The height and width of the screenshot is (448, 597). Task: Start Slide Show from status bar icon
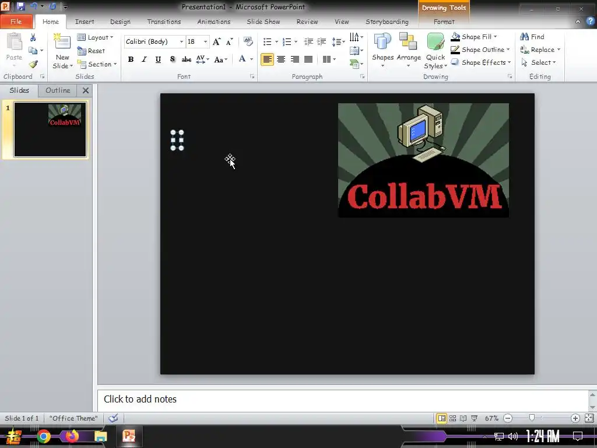(x=474, y=418)
